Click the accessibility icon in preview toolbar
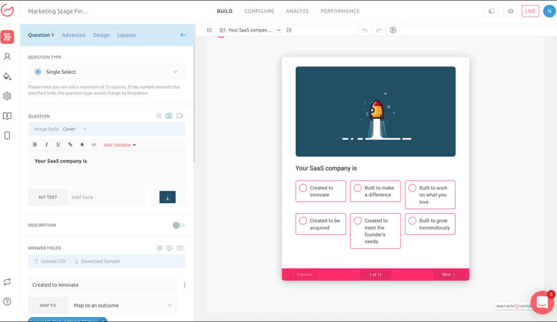557x322 pixels. (393, 30)
